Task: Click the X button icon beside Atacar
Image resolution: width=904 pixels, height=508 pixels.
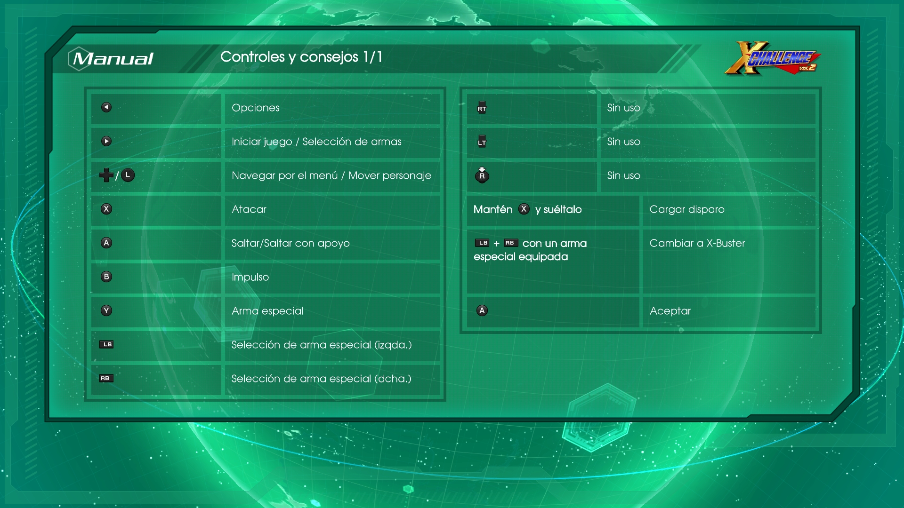Action: [106, 209]
